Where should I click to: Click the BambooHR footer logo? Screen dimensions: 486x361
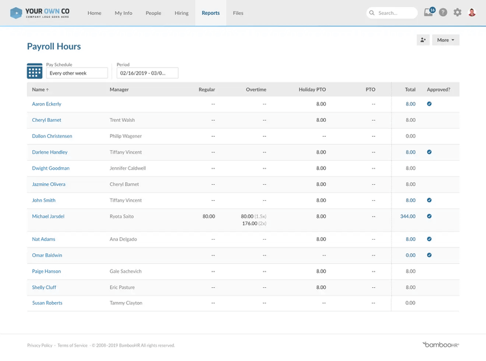(x=441, y=345)
